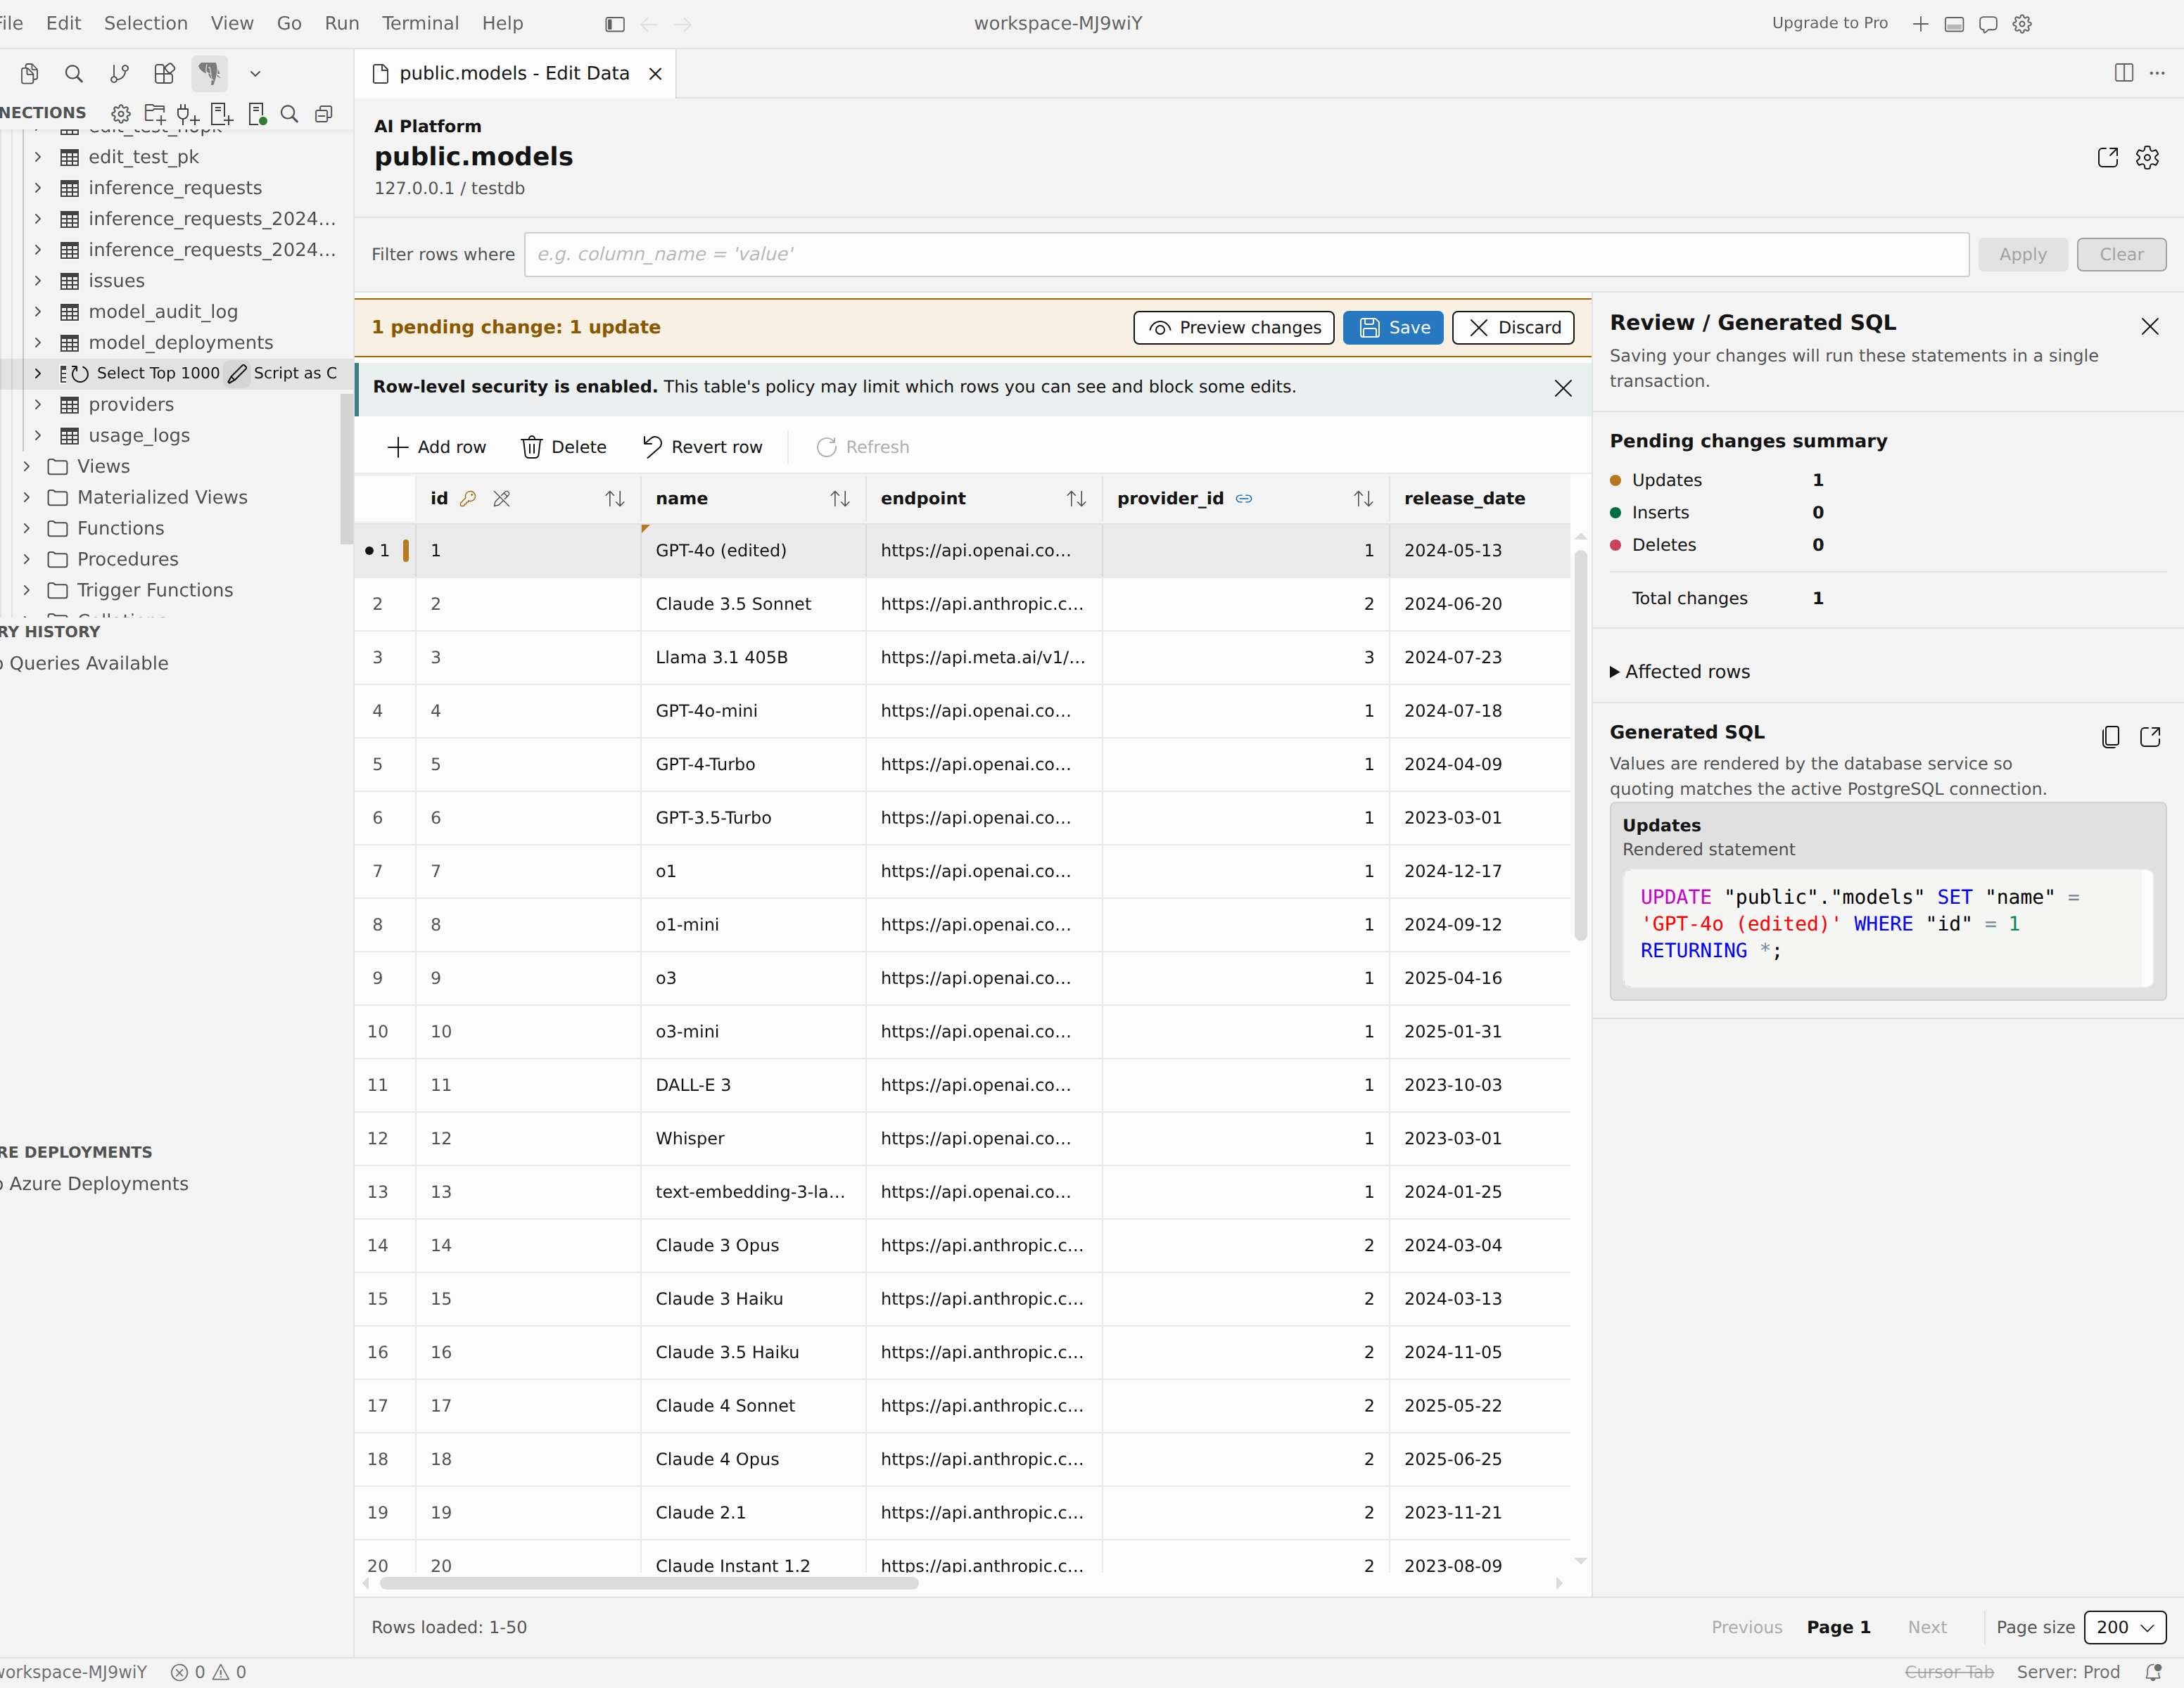The width and height of the screenshot is (2184, 1688).
Task: Expand the issues table node
Action: coord(38,281)
